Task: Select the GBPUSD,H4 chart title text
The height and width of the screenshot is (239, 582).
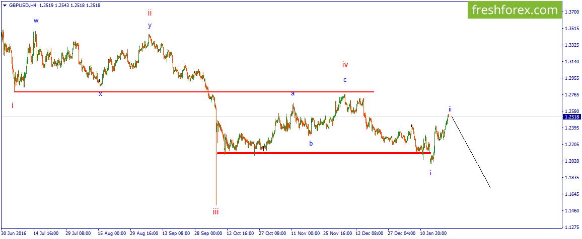Action: (22, 5)
